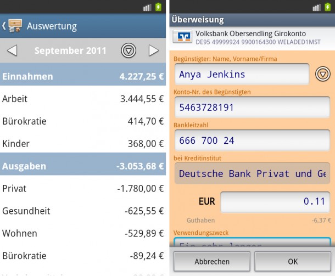
Task: Tap signal strength icon in left status bar
Action: [147, 7]
